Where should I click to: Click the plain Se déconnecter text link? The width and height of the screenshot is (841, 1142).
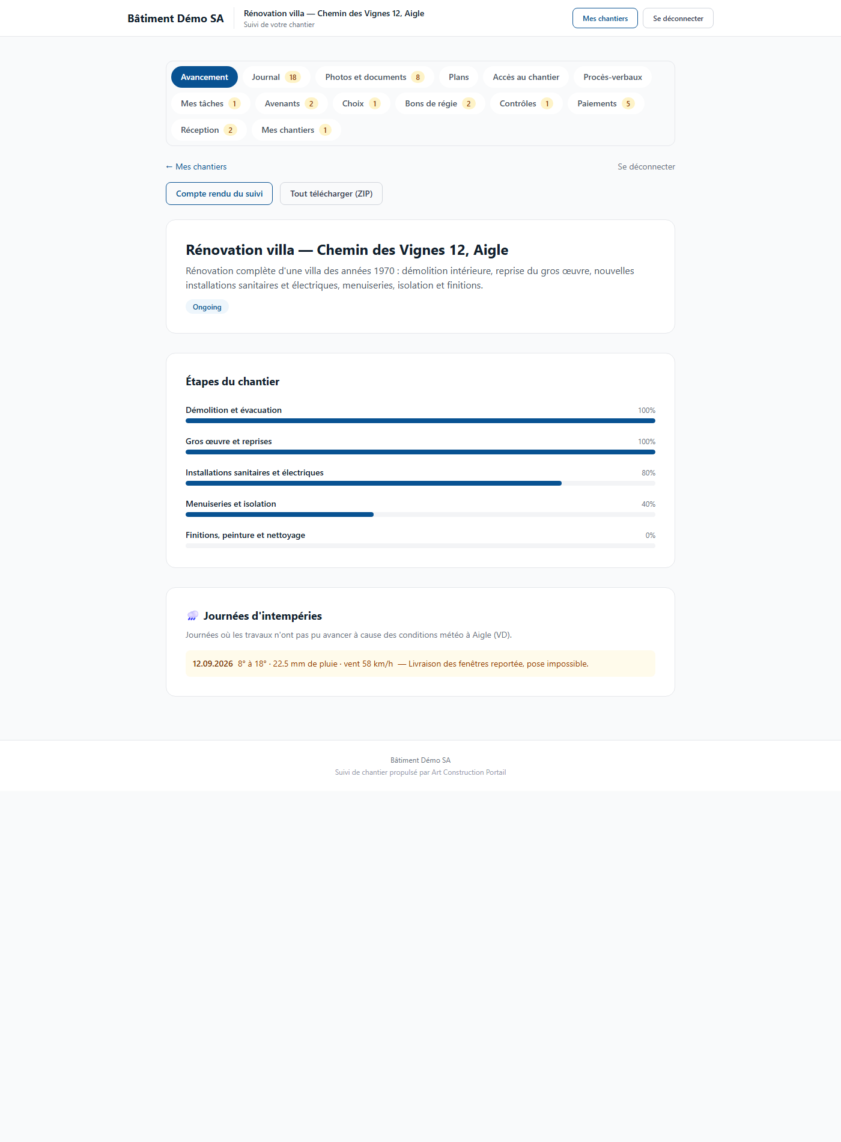click(646, 166)
